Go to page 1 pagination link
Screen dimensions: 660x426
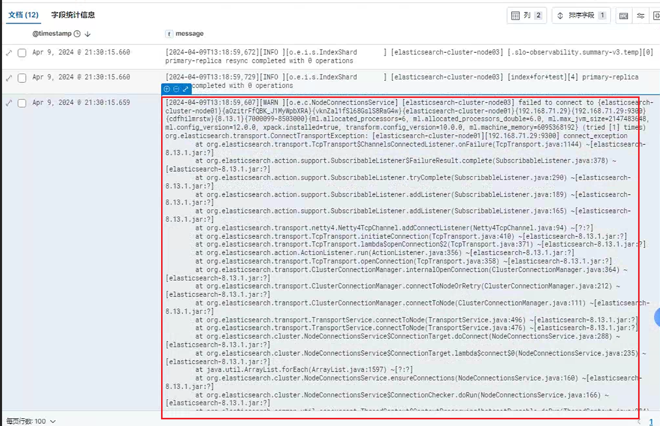click(x=651, y=422)
